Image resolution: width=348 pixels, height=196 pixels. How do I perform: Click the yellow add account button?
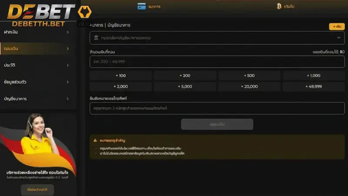click(337, 27)
